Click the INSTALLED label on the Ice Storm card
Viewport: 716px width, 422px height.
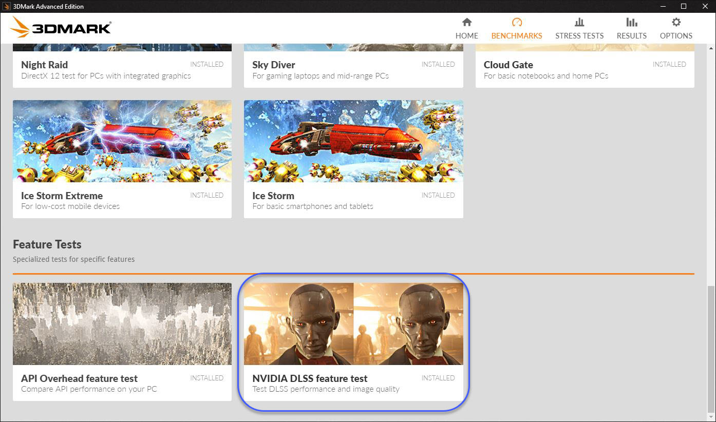[x=438, y=195]
